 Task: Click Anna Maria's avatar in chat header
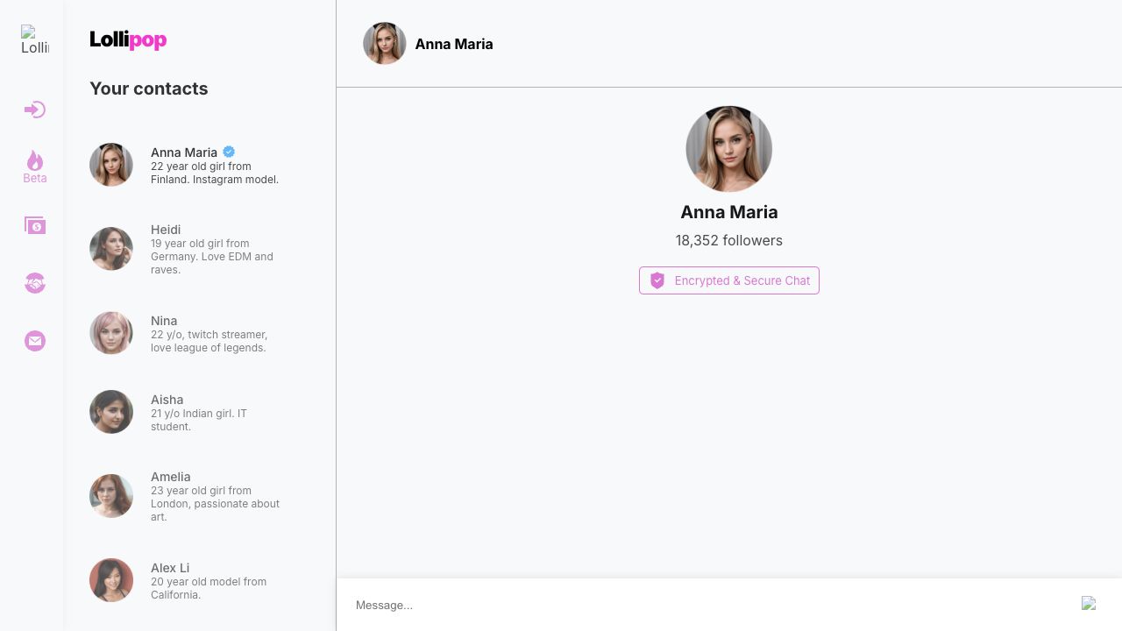(x=384, y=44)
